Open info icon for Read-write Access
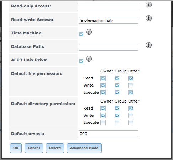Image resolution: width=173 pixels, height=160 pixels. 149,18
